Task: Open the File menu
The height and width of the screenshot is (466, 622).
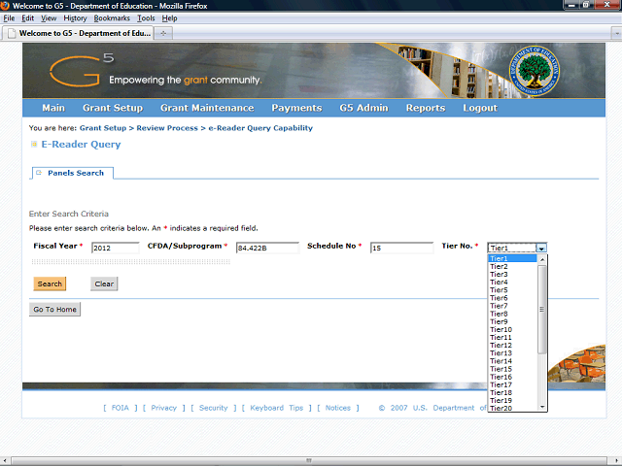Action: point(9,18)
